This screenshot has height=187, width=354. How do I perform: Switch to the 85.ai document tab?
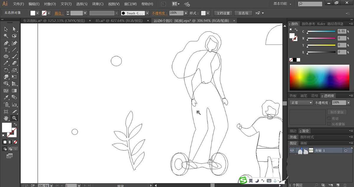[x=119, y=21]
